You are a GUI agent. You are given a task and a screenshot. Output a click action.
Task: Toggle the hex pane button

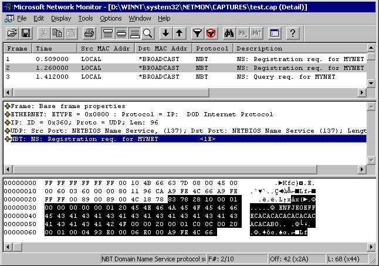point(134,33)
